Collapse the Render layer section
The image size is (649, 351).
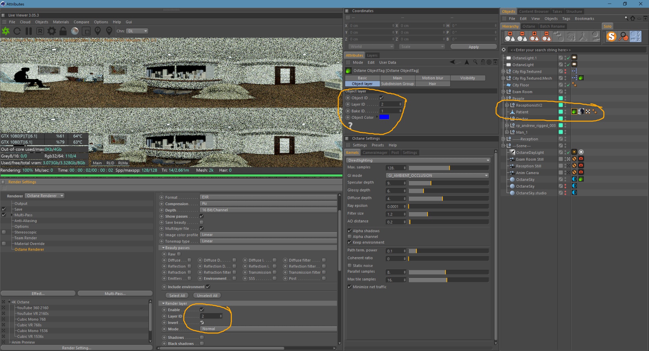click(x=163, y=303)
